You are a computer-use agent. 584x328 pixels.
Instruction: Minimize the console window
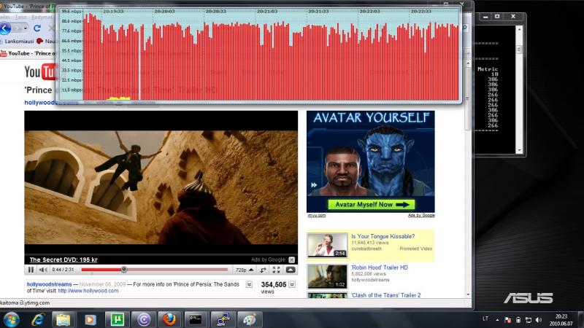(x=485, y=16)
